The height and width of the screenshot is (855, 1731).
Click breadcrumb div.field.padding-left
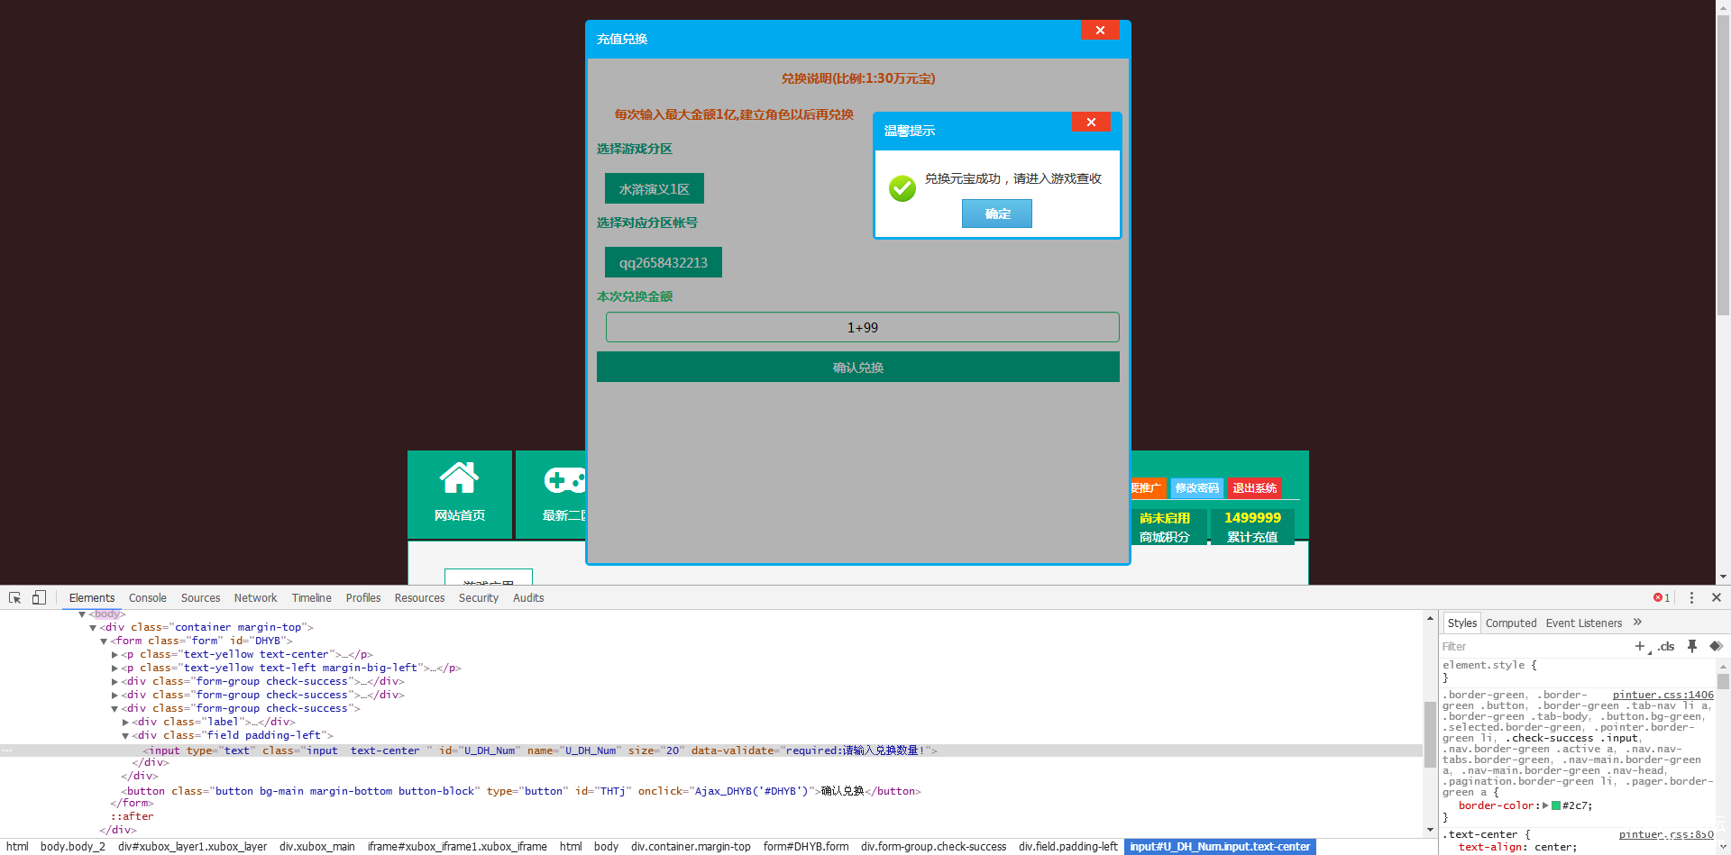click(1068, 846)
